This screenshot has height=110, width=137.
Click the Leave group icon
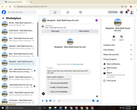pos(104,81)
